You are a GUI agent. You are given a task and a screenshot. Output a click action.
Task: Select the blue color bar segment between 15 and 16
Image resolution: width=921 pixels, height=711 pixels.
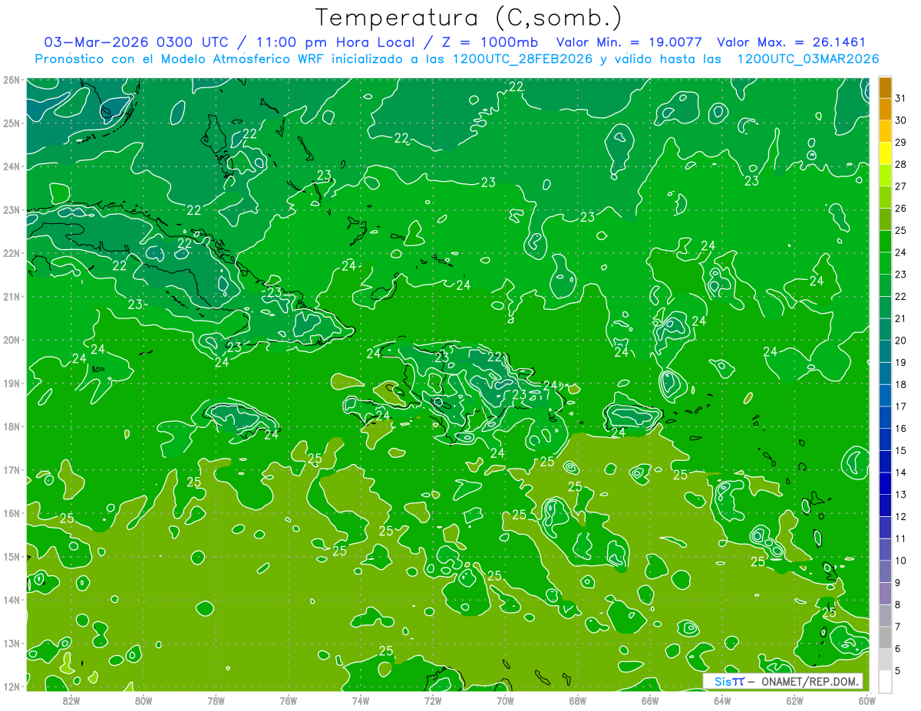click(885, 439)
